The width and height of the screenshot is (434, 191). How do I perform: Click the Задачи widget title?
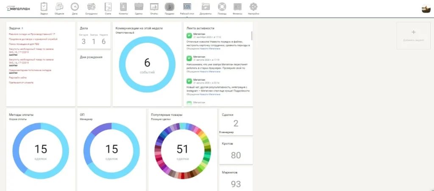pyautogui.click(x=14, y=28)
